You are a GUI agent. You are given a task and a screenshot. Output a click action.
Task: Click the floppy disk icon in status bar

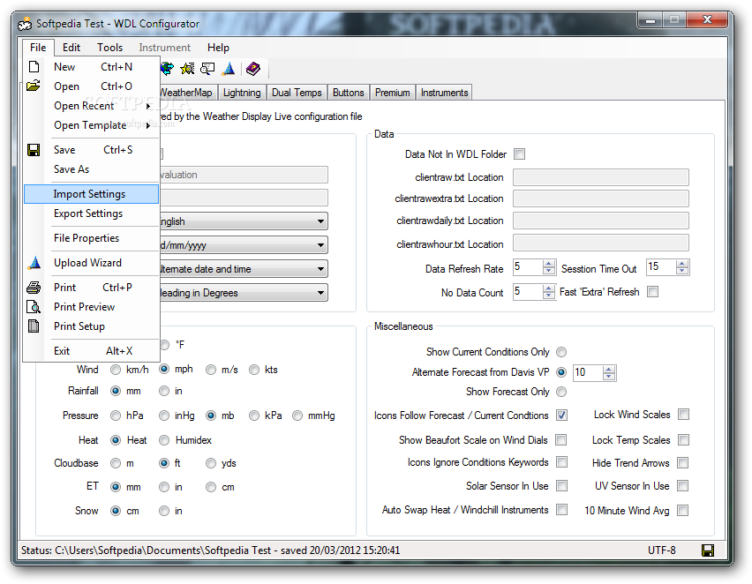pos(707,550)
